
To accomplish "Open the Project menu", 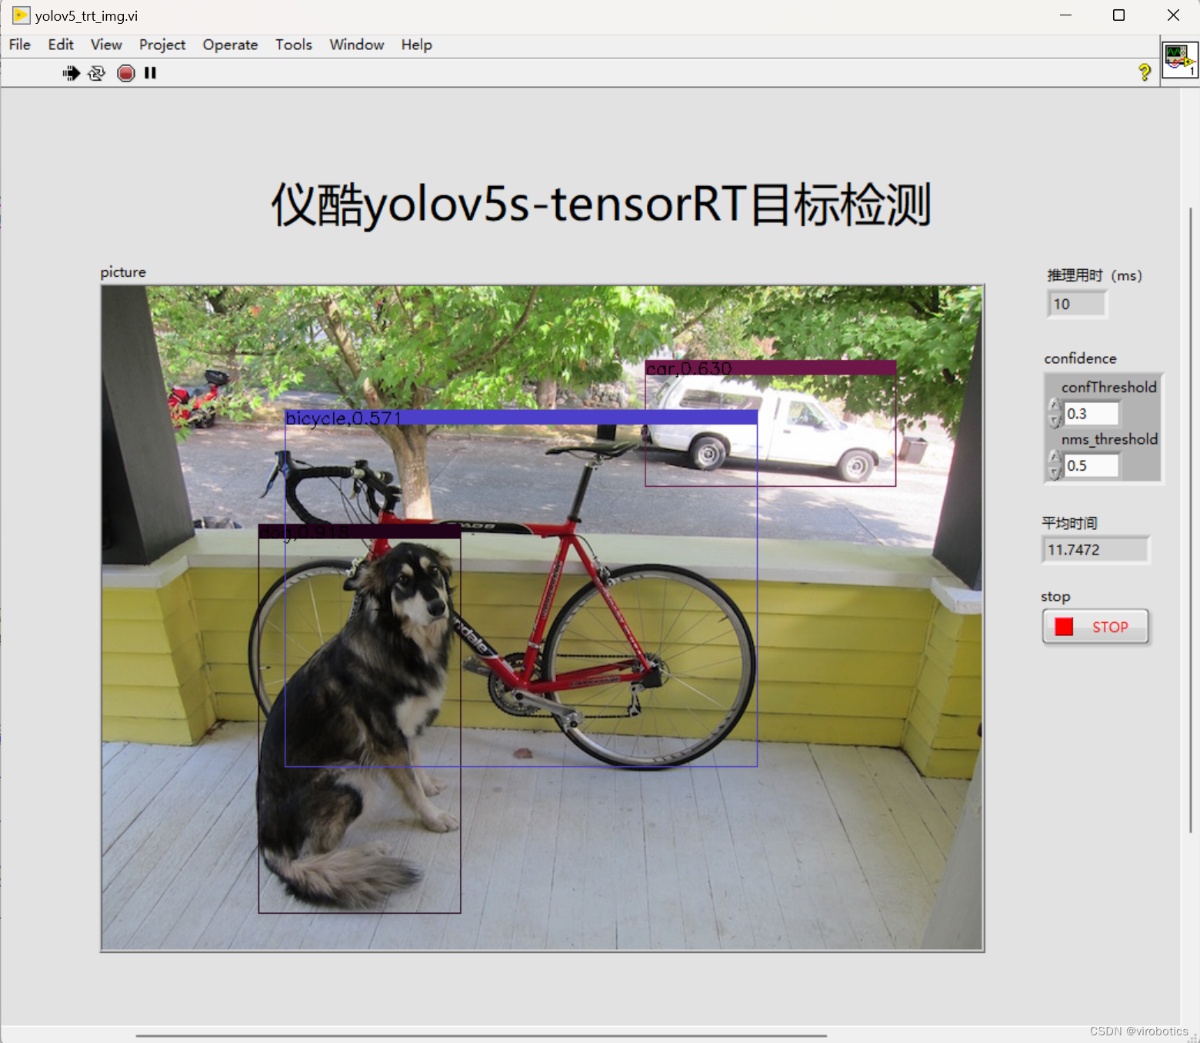I will (162, 45).
